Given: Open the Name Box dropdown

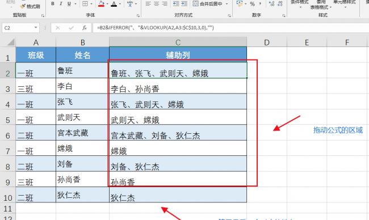Looking at the screenshot, I should 36,28.
